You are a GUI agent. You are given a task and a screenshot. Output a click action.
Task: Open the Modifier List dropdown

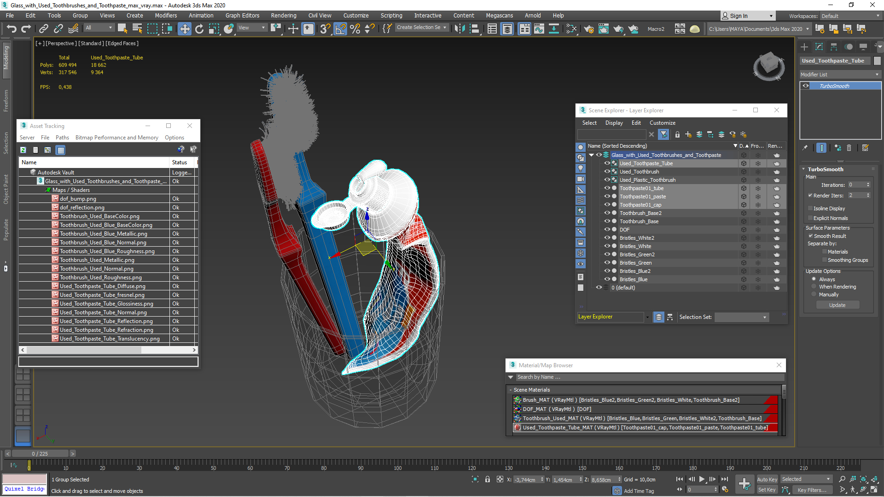[840, 75]
